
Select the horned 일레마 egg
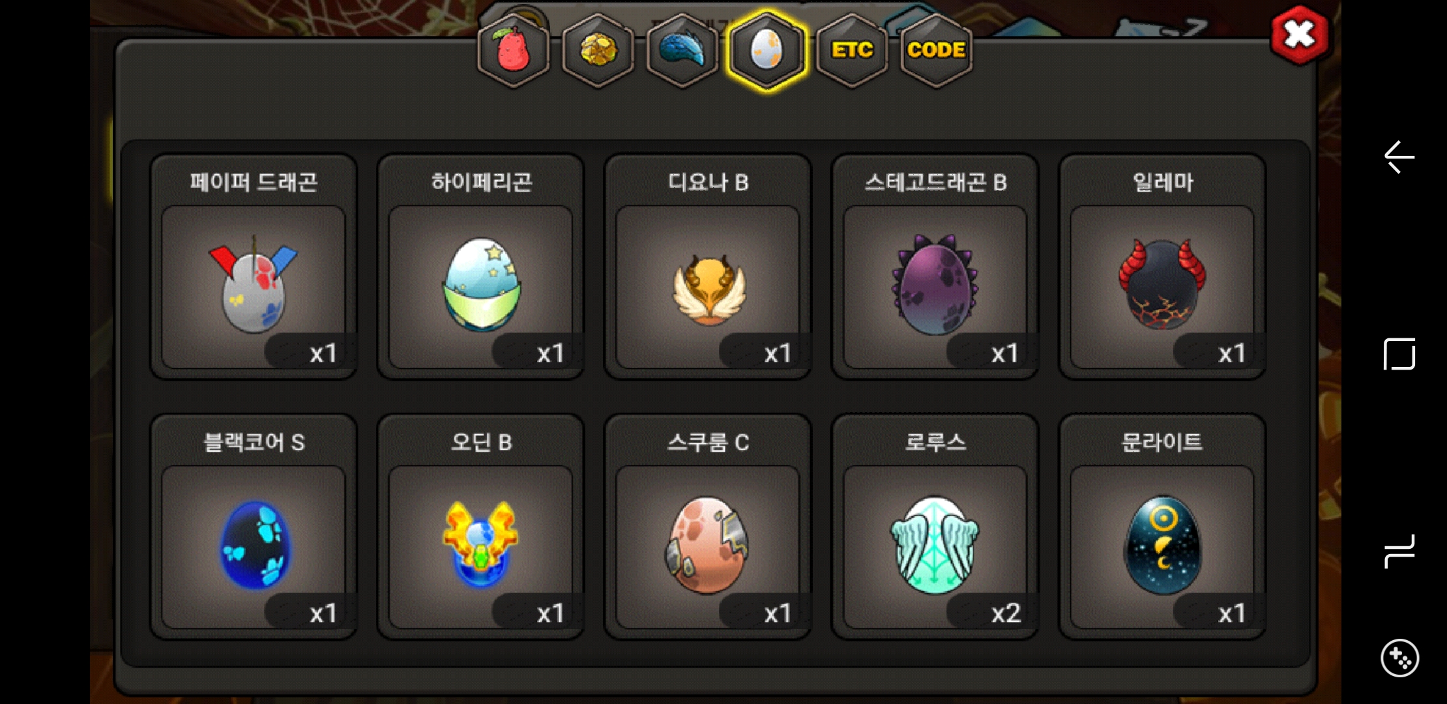[x=1162, y=267]
